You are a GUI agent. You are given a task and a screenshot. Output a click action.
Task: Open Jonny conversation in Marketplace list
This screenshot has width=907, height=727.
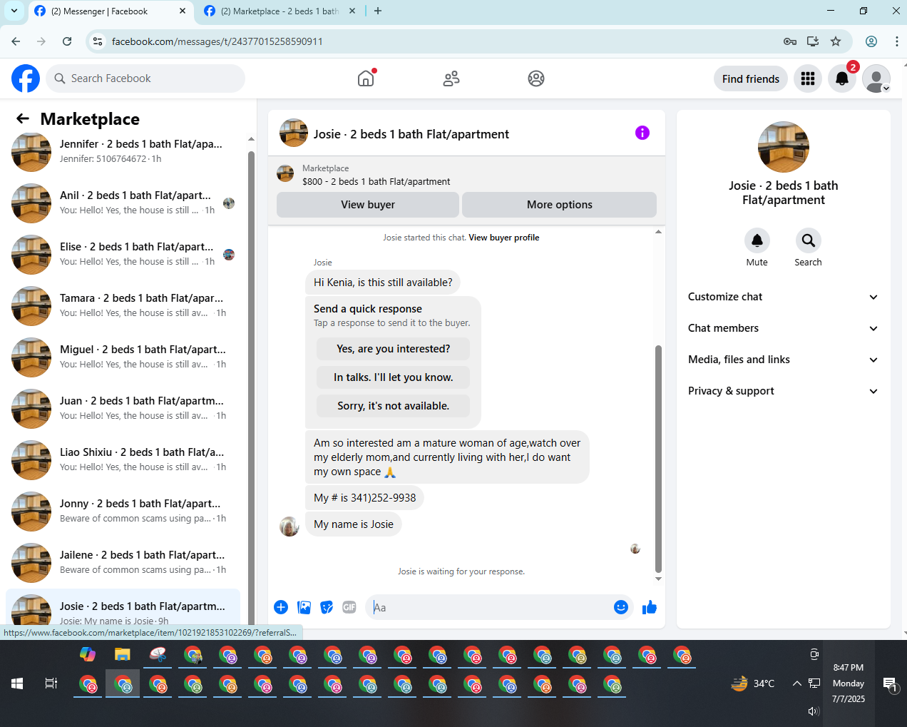123,512
